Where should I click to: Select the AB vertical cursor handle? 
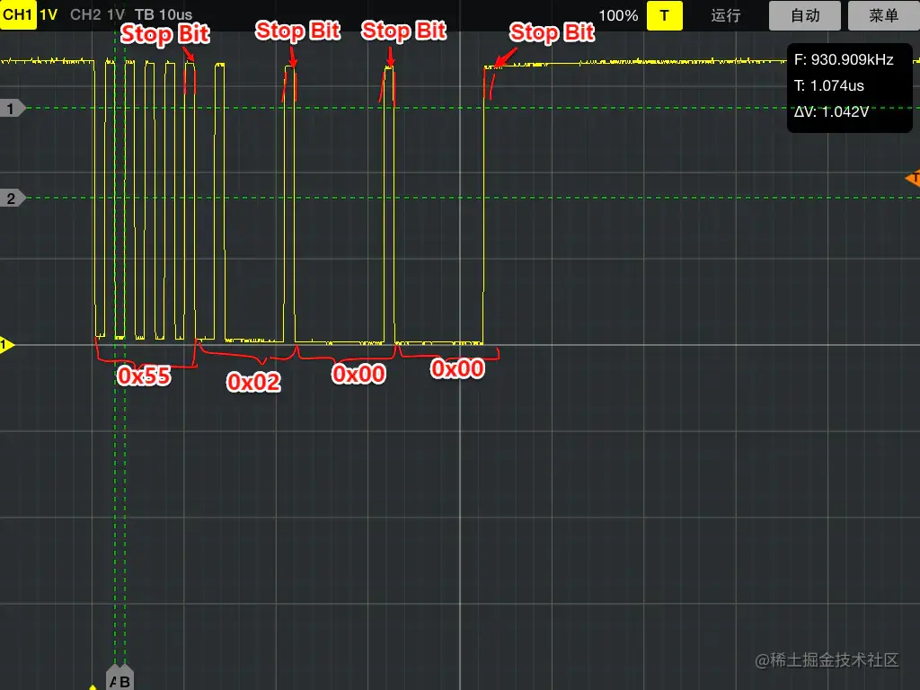pyautogui.click(x=119, y=679)
